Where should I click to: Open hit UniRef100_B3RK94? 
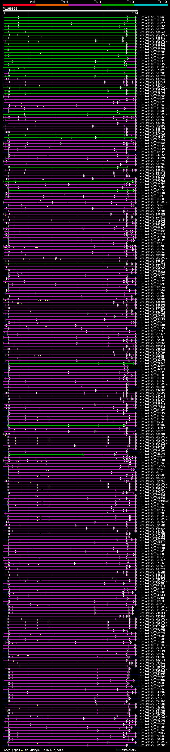[152, 29]
